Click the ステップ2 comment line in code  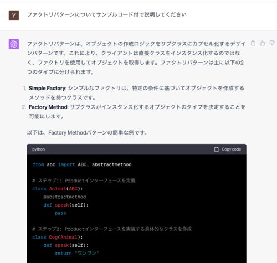pos(112,229)
